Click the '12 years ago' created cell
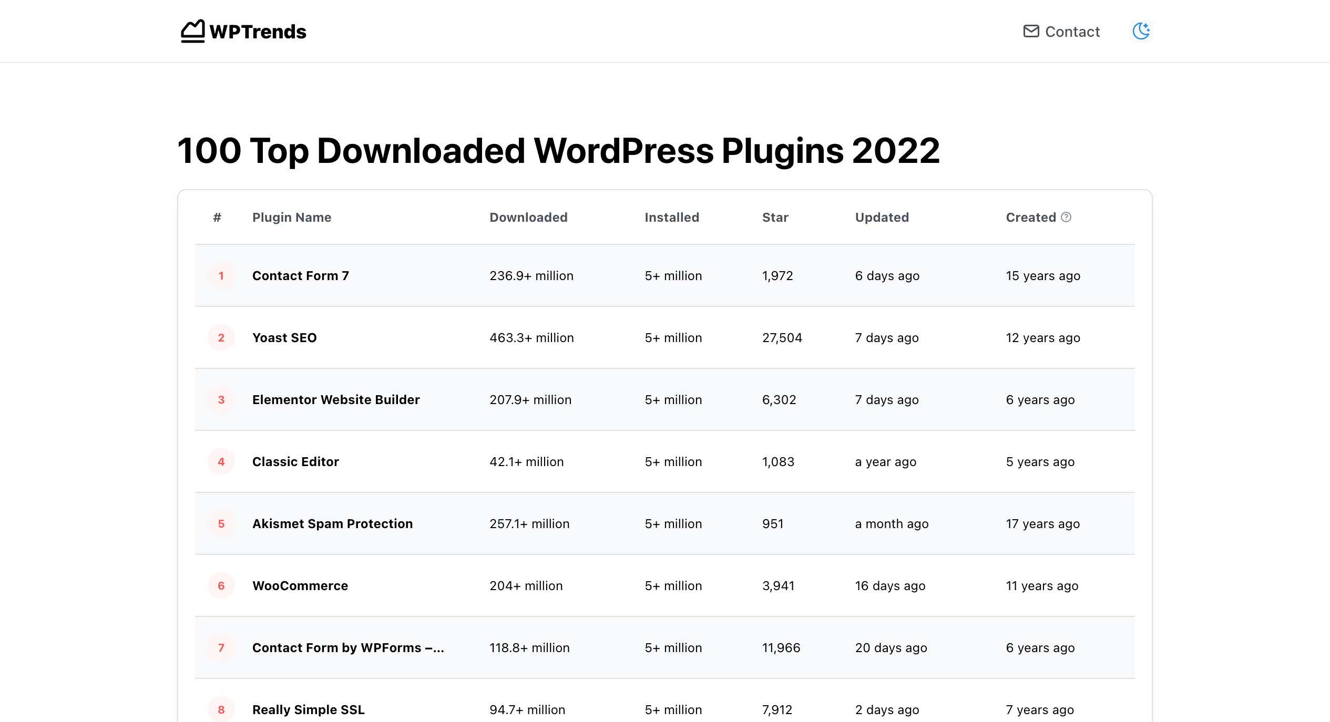1330x722 pixels. coord(1043,338)
